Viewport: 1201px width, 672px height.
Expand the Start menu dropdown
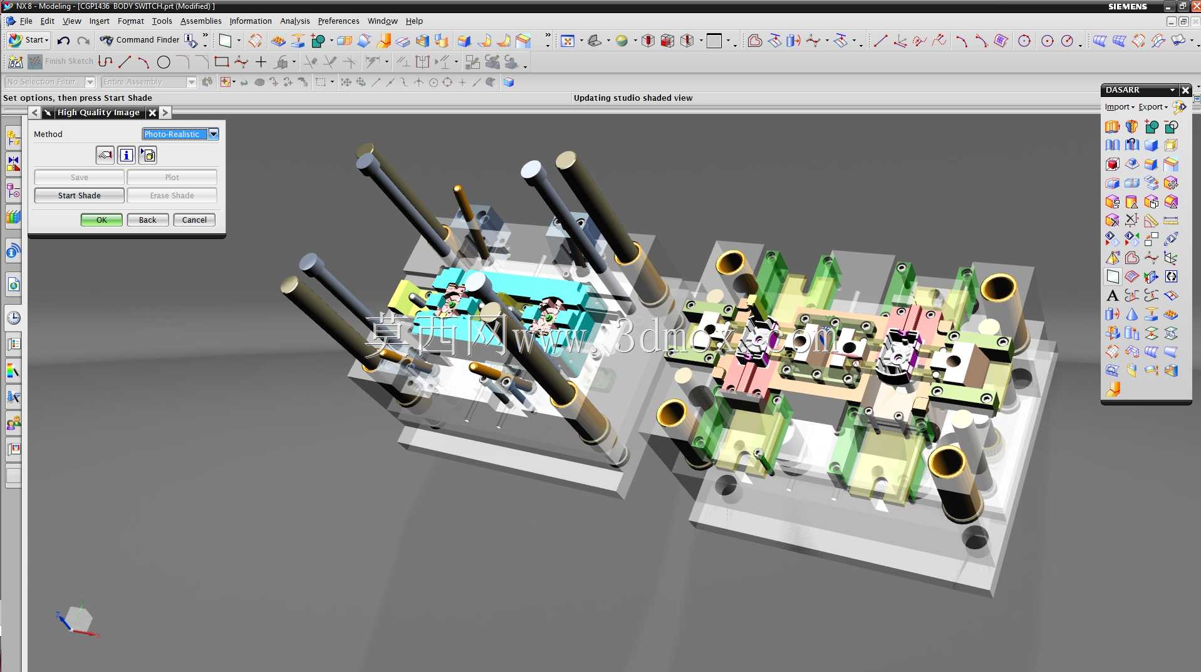[28, 40]
